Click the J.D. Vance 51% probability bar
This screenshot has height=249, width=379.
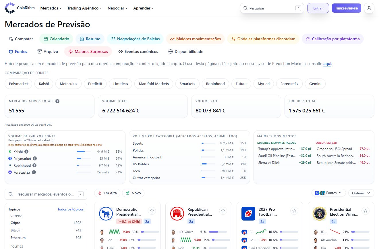[x=218, y=232]
